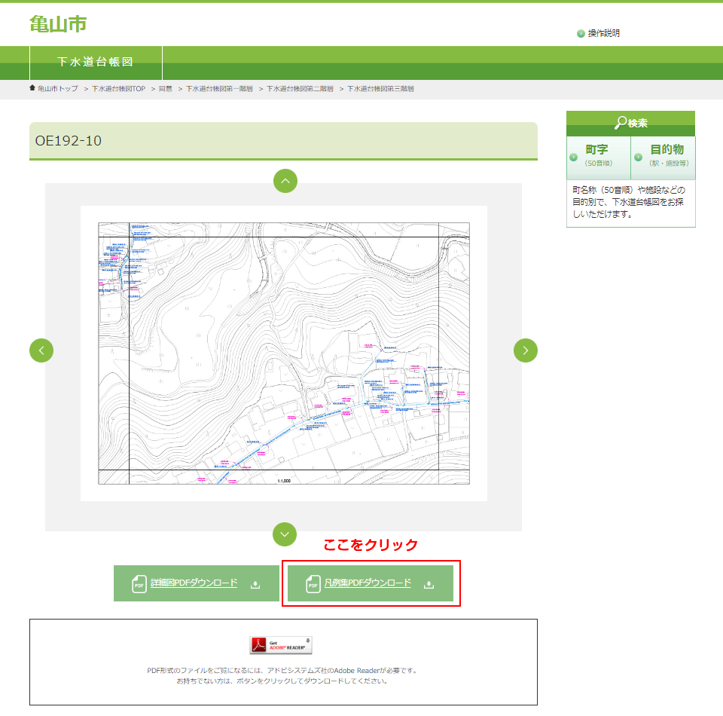Viewport: 723px width, 716px height.
Task: Go to previous map with left arrow
Action: coord(41,350)
